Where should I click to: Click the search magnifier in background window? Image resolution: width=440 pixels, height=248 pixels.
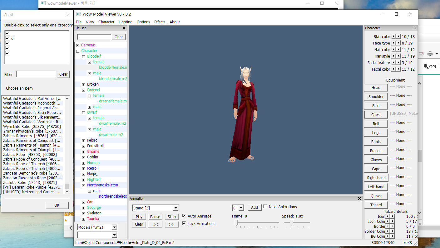[x=426, y=66]
